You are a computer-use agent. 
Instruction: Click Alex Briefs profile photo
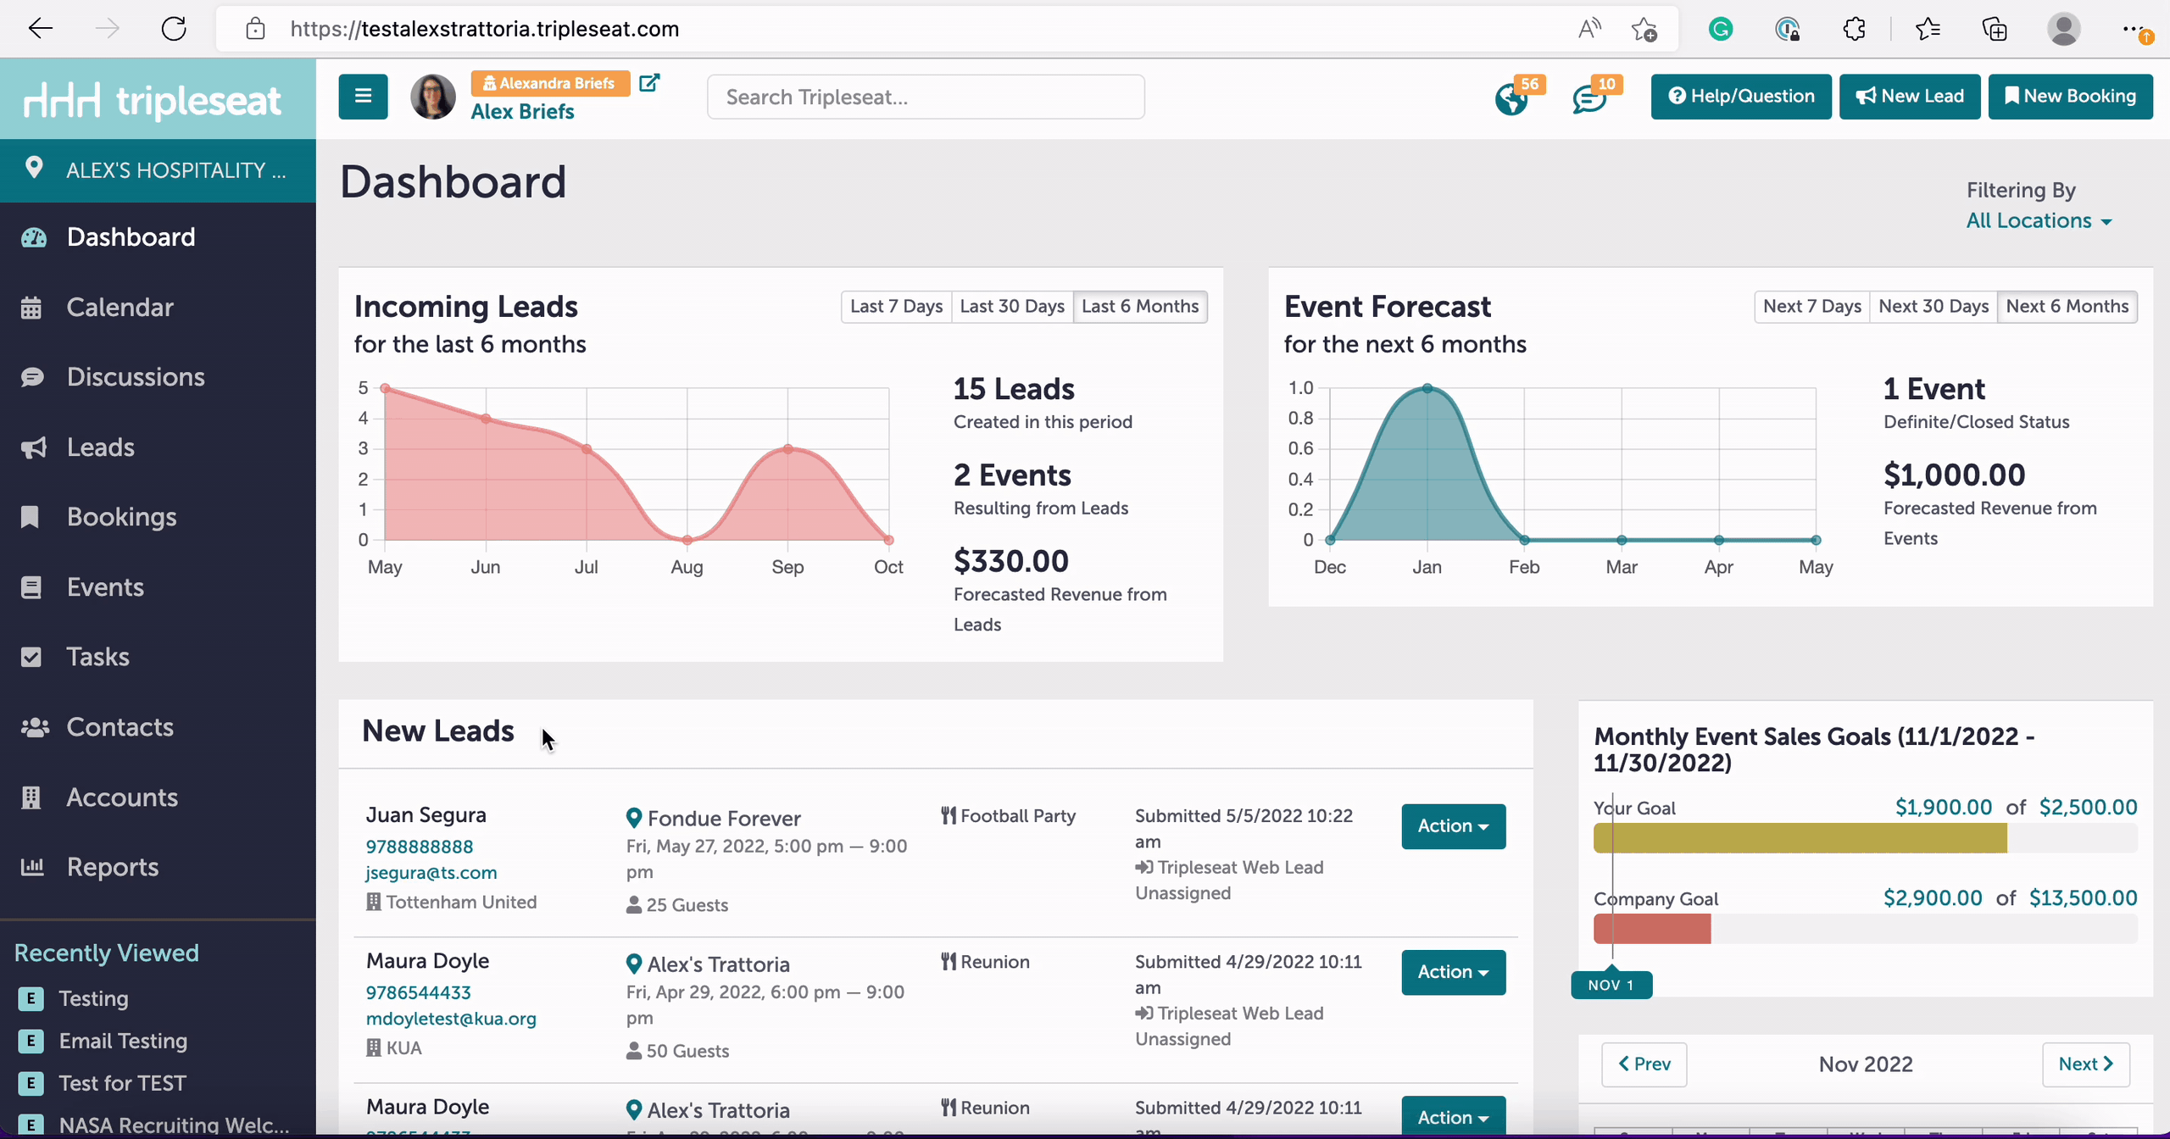[433, 97]
